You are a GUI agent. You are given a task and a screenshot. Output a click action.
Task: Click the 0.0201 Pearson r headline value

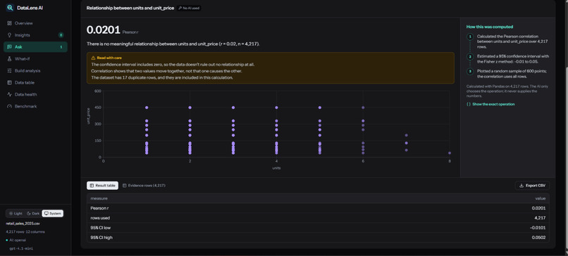[x=103, y=30]
